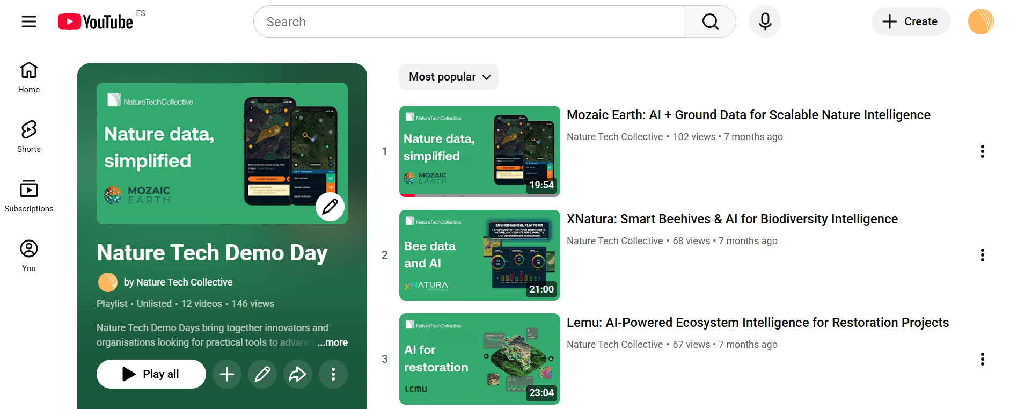Open playlist more options three dots

(333, 374)
